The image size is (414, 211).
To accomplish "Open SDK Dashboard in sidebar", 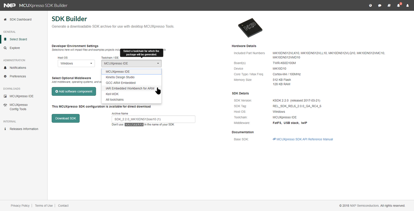I will 21,19.
